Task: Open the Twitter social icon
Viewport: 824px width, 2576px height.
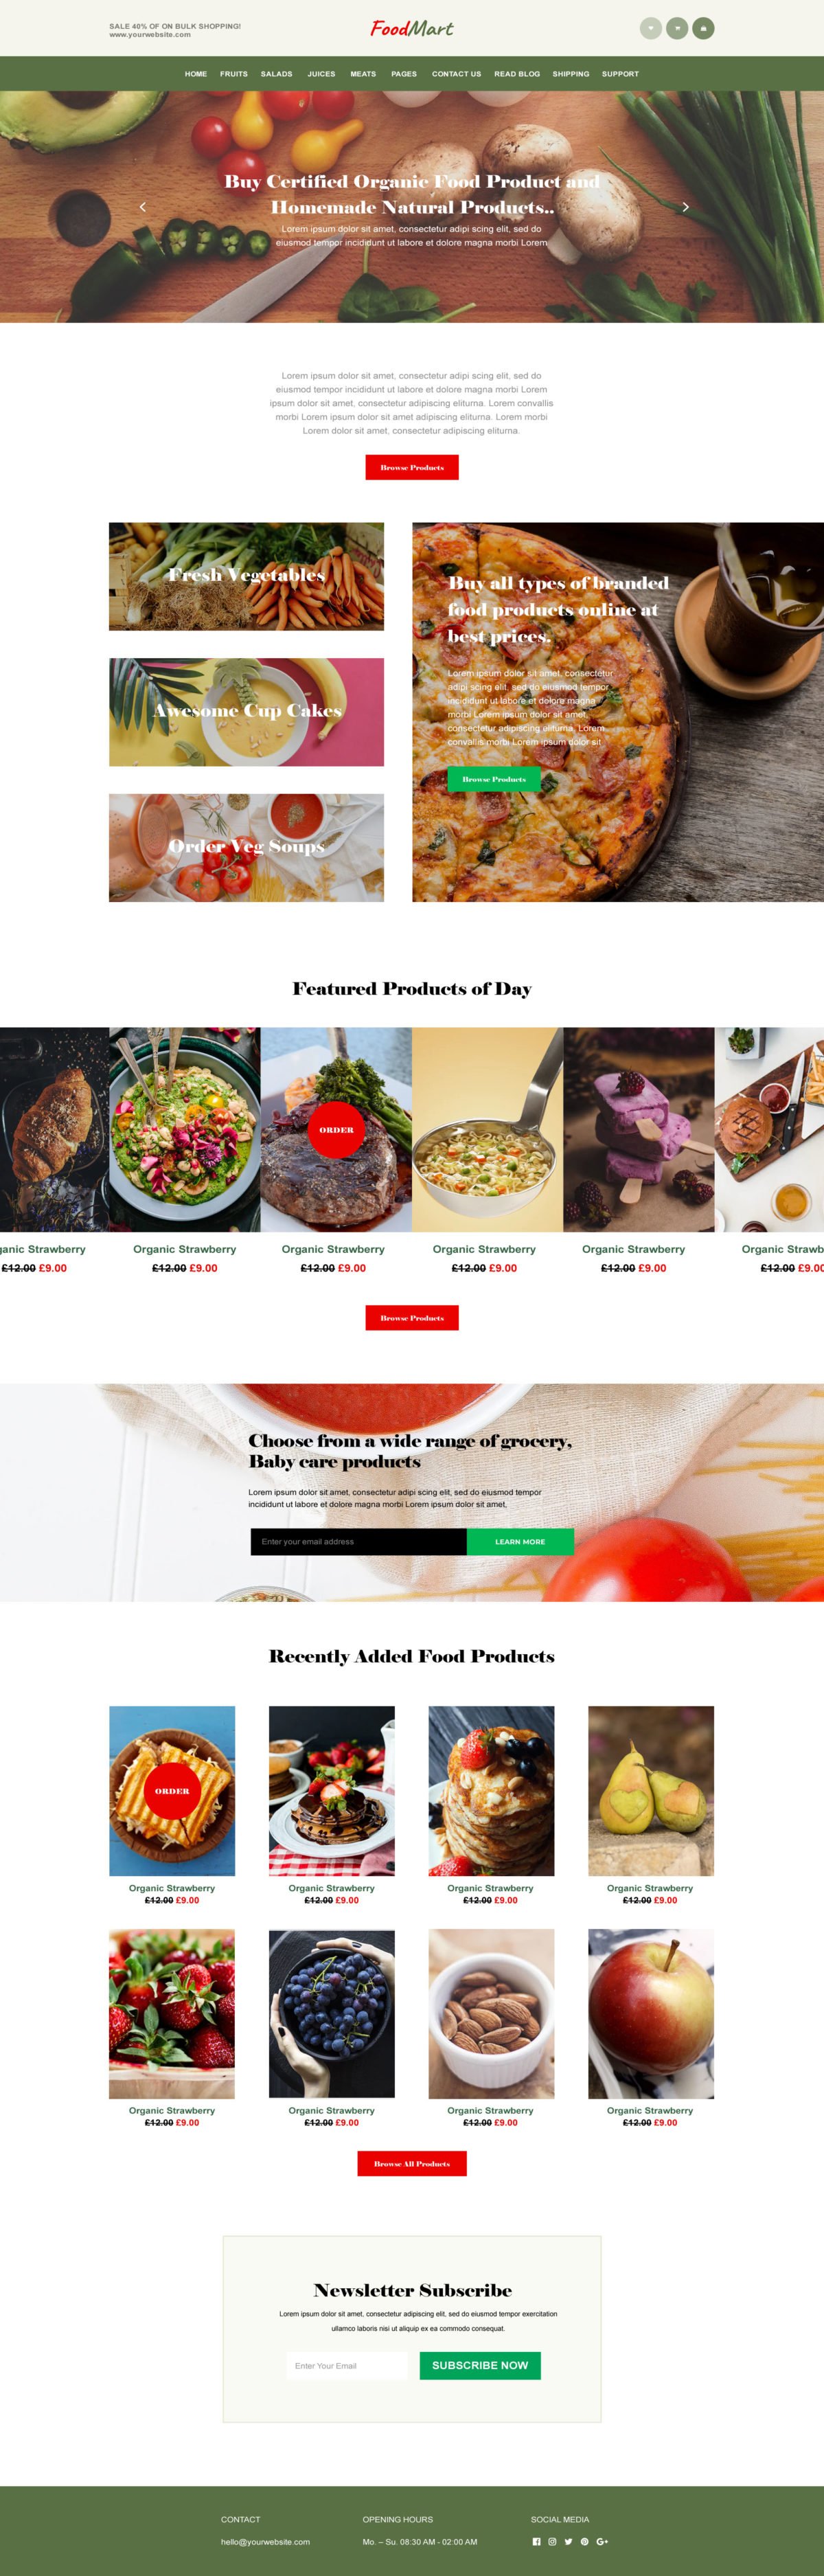Action: coord(568,2541)
